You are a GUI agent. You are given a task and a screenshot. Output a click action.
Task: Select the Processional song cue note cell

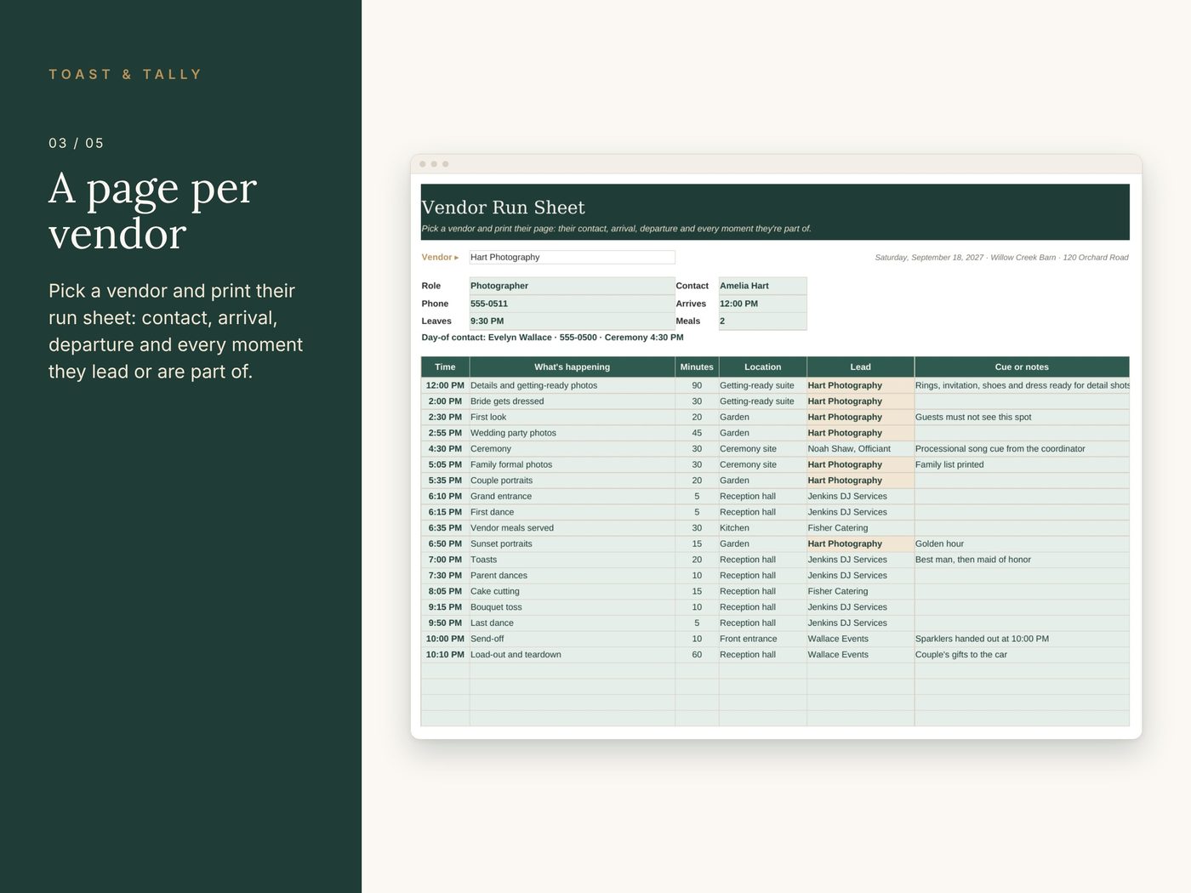[x=1022, y=449]
